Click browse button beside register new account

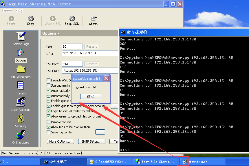[x=115, y=107]
